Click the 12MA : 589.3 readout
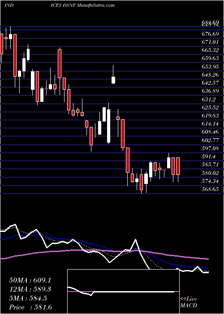 (x=30, y=289)
